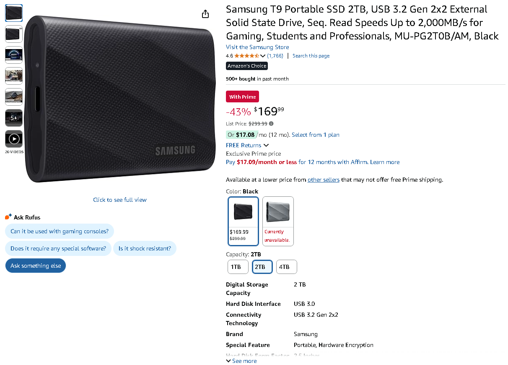Open ratings breakdown dropdown arrow

[263, 56]
